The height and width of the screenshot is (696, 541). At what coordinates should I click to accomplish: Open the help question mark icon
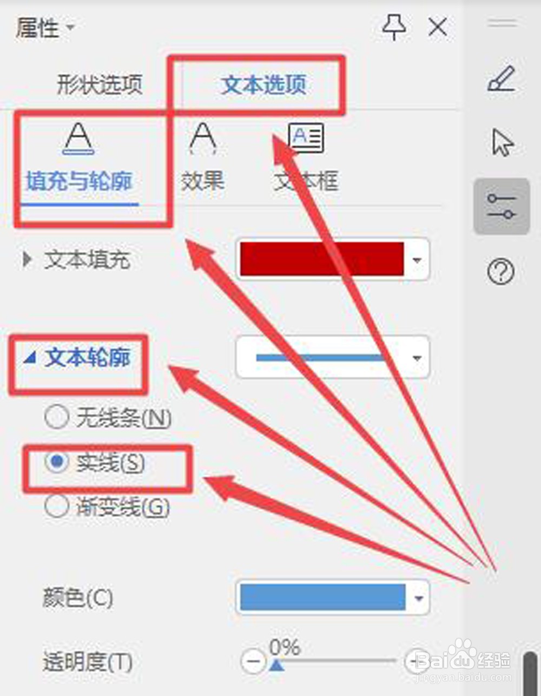501,272
